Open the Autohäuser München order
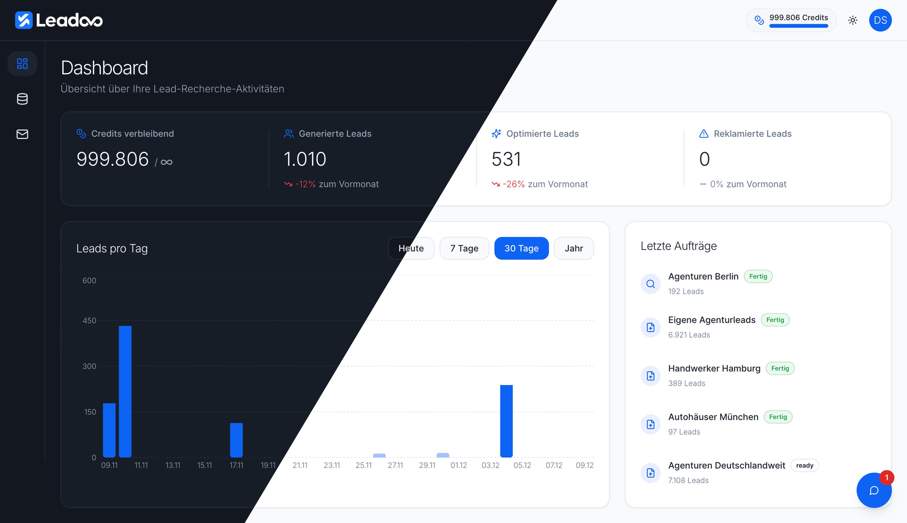The height and width of the screenshot is (523, 907). click(713, 417)
